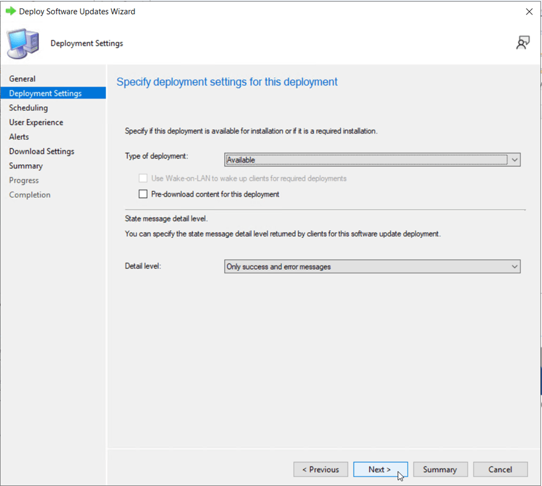Viewport: 542px width, 486px height.
Task: Toggle the Use Wake-on-LAN checkbox
Action: (x=143, y=178)
